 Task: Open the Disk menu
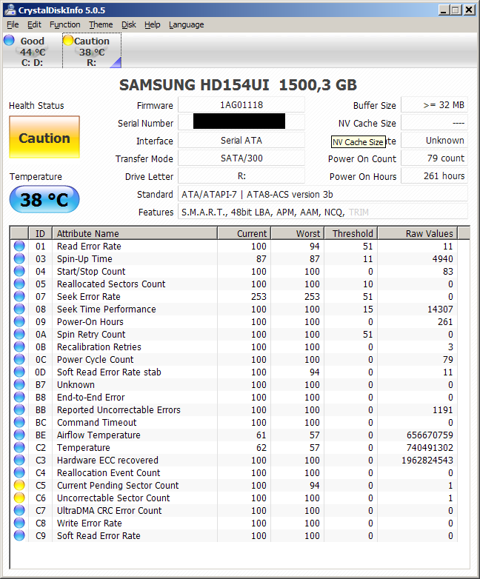point(129,24)
